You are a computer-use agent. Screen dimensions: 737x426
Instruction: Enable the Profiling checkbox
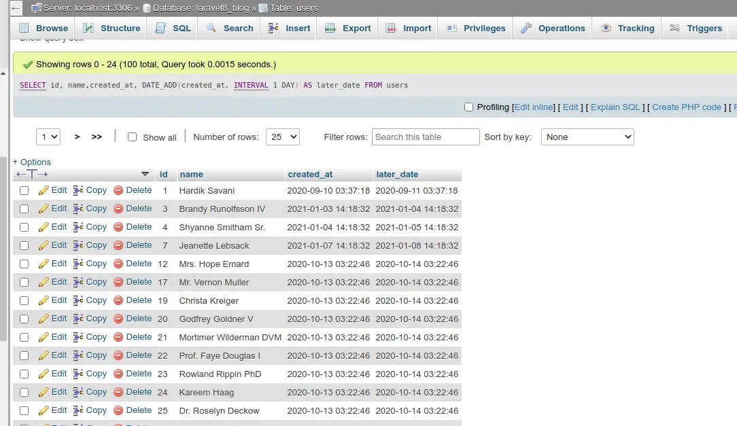tap(468, 107)
